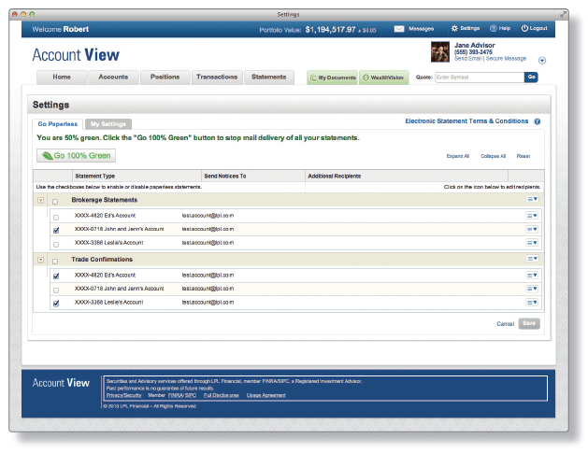The height and width of the screenshot is (453, 588).
Task: Enable paperless for Ed's brokerage account
Action: pos(56,218)
